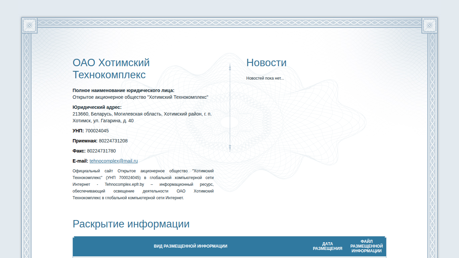Screen dimensions: 459x258
Task: Select the heading ОАО Хотимский Технокомплекс
Action: 111,69
